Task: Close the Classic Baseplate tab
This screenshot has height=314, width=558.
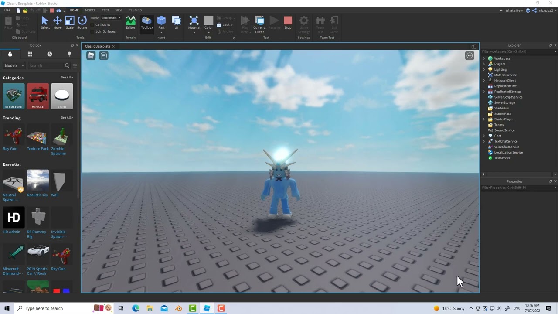Action: (113, 46)
